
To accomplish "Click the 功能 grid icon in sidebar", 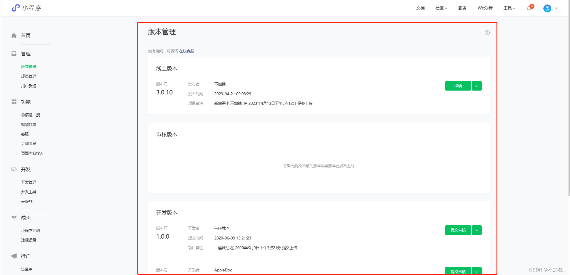I will (x=14, y=102).
